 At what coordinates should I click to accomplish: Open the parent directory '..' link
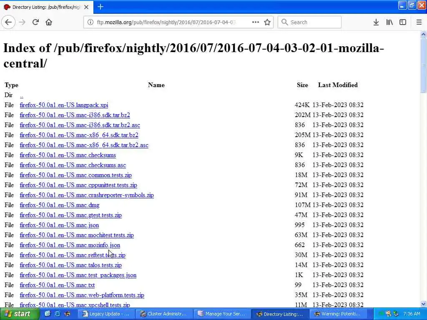point(22,95)
